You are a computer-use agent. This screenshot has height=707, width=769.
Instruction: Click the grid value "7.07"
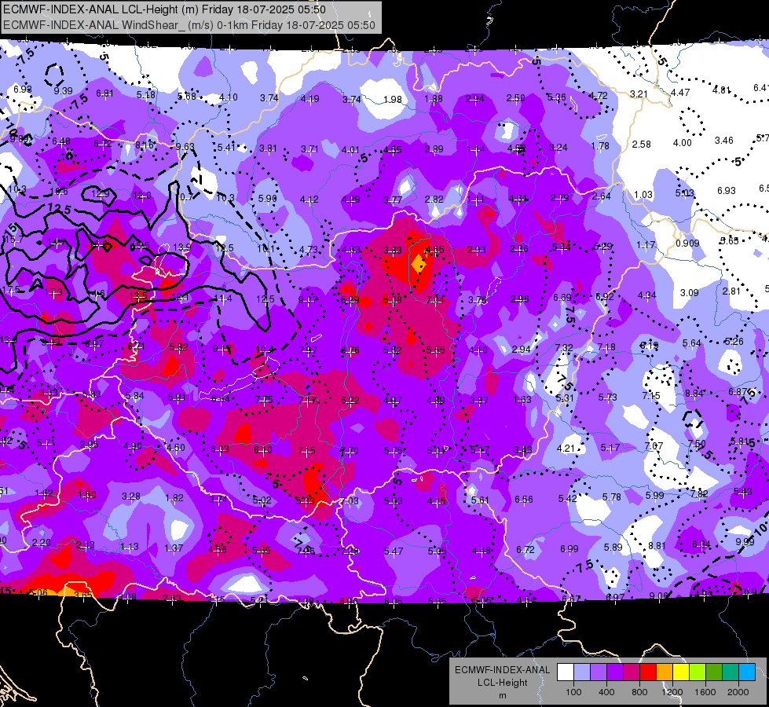tap(654, 446)
